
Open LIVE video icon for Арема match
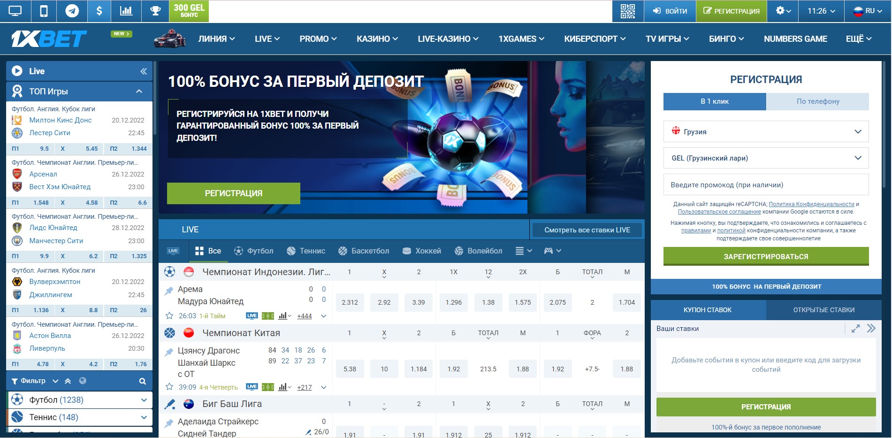tap(252, 316)
